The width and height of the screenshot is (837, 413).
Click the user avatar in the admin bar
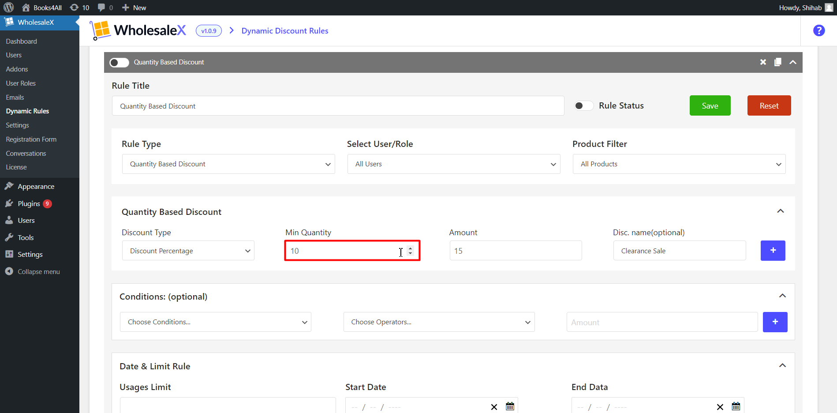829,8
